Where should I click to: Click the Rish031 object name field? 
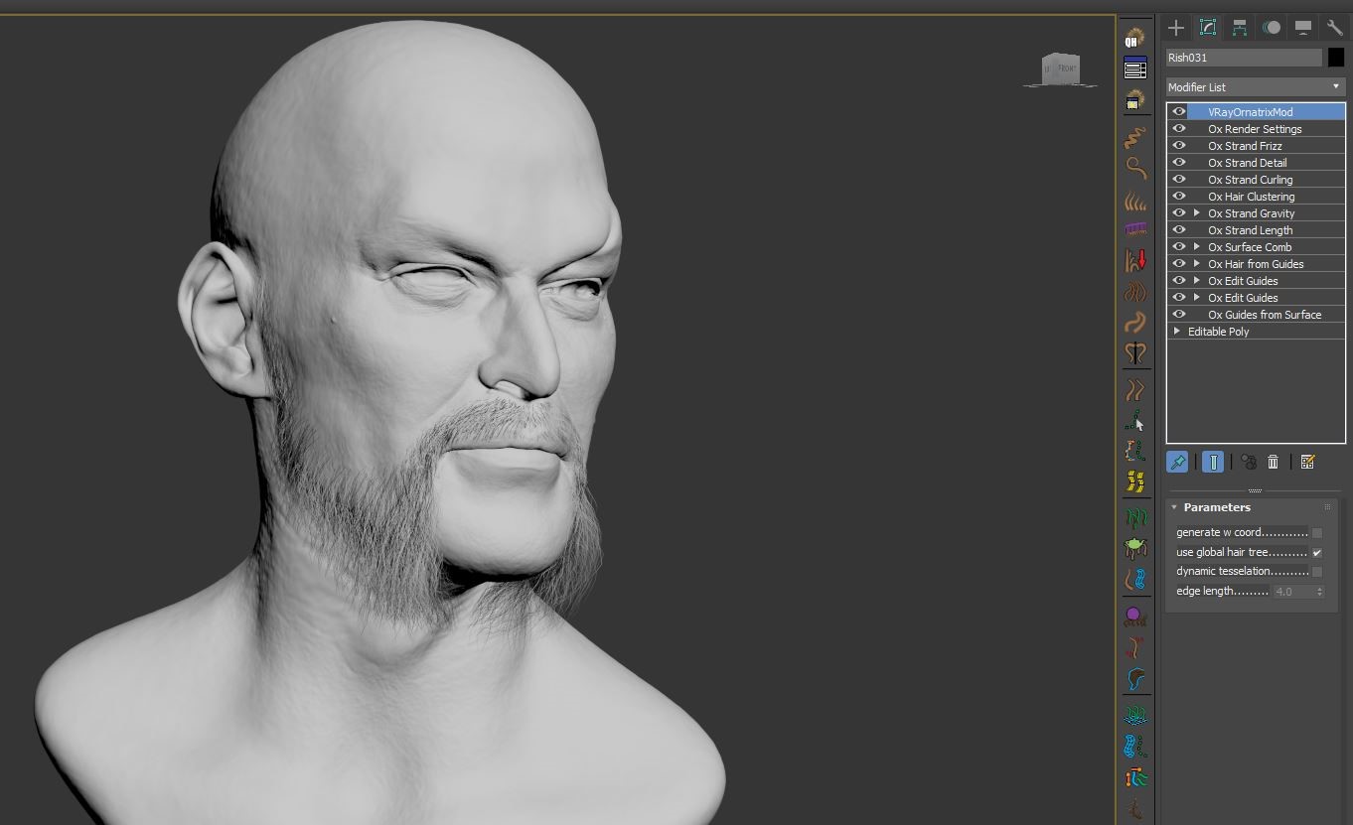pos(1244,58)
